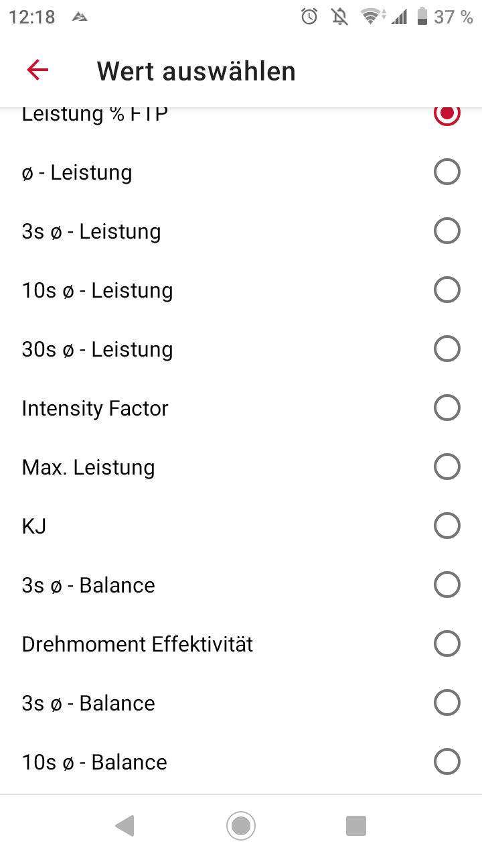The width and height of the screenshot is (482, 858).
Task: Select the ø - Leistung radio button
Action: [x=447, y=172]
